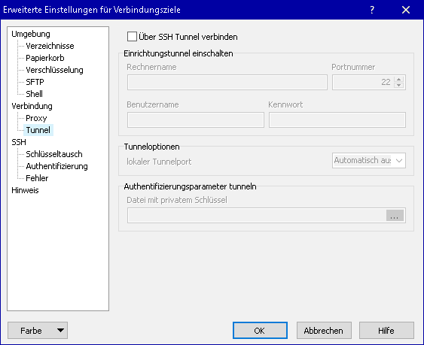Select SSH node in tree
This screenshot has height=345, width=424.
coord(19,142)
